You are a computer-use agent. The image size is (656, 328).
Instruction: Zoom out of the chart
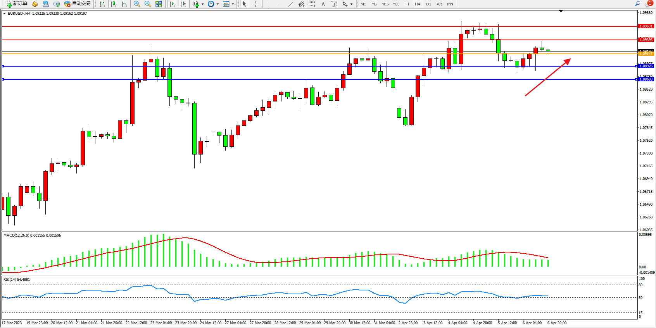click(148, 4)
